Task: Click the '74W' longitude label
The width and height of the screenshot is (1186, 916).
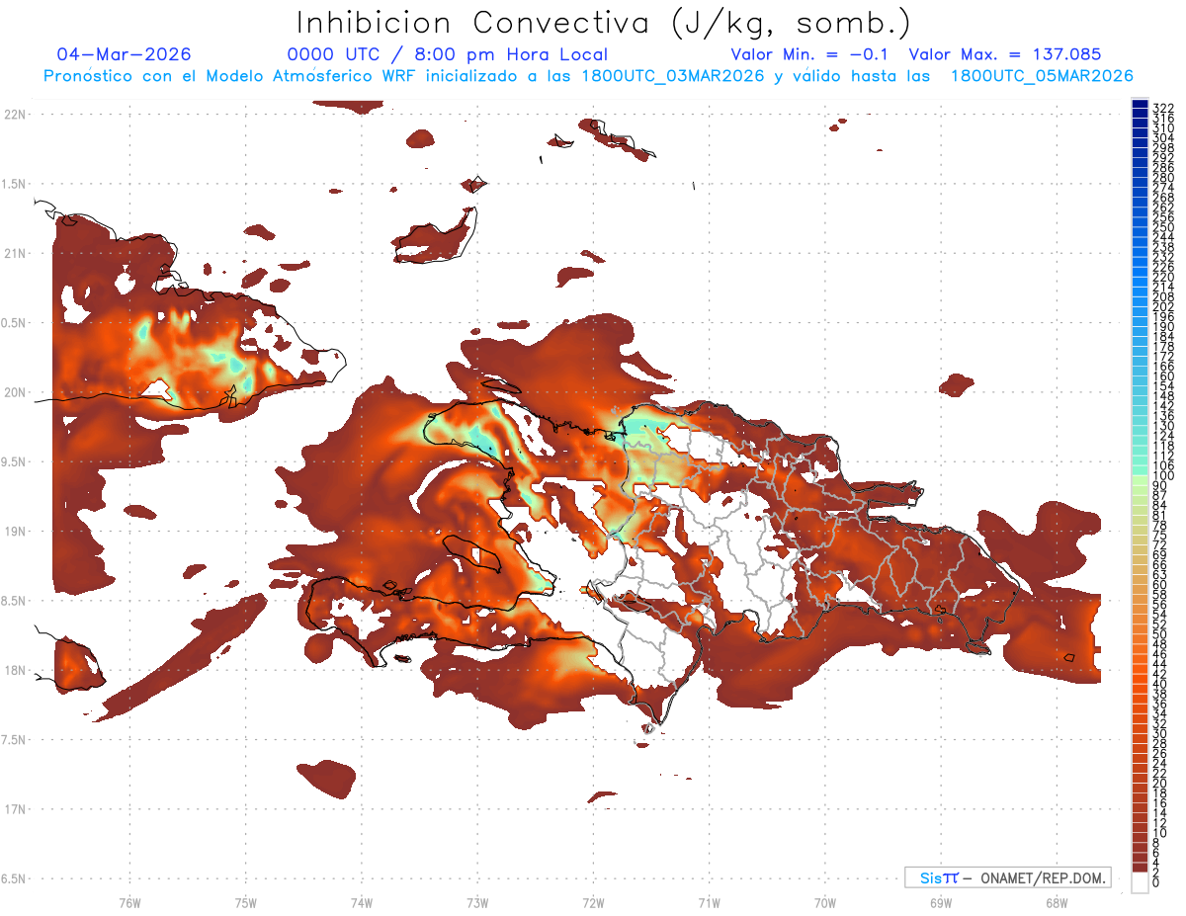Action: coord(362,902)
